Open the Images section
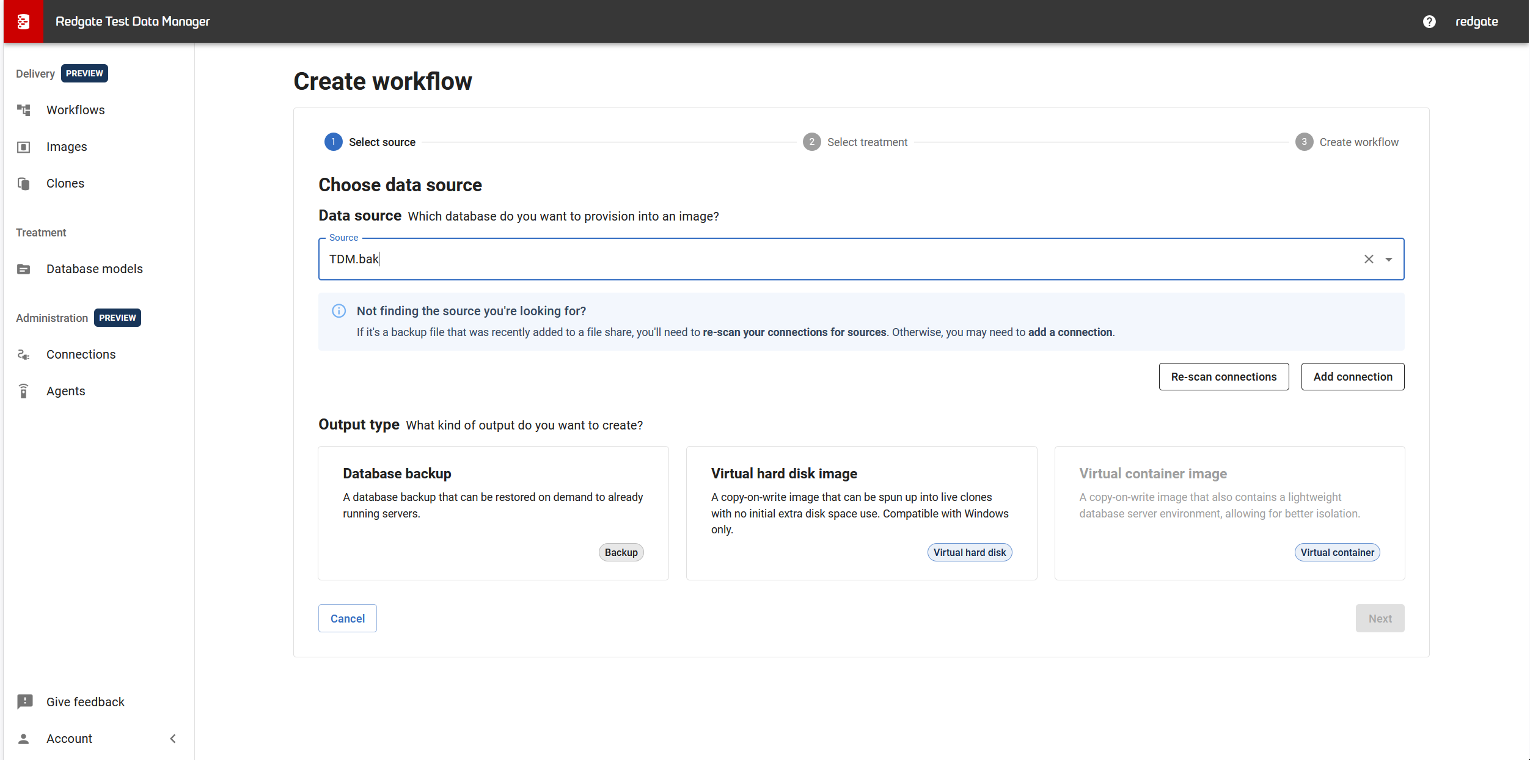Screen dimensions: 1530x760 (x=66, y=146)
